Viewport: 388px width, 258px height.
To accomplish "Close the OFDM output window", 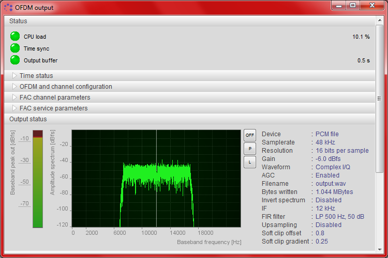I will 371,6.
